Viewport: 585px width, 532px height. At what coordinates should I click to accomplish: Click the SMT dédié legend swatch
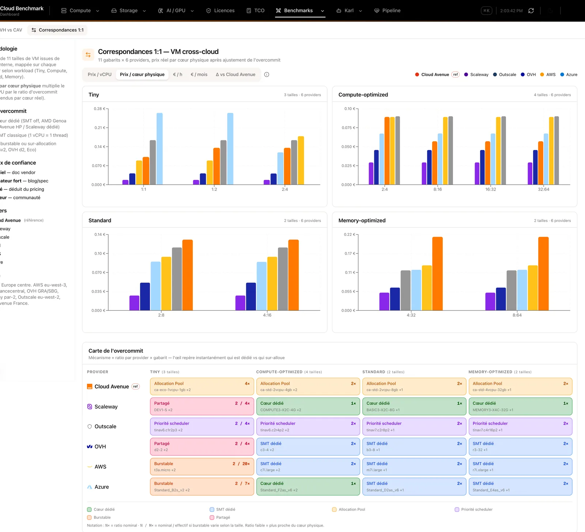(212, 509)
